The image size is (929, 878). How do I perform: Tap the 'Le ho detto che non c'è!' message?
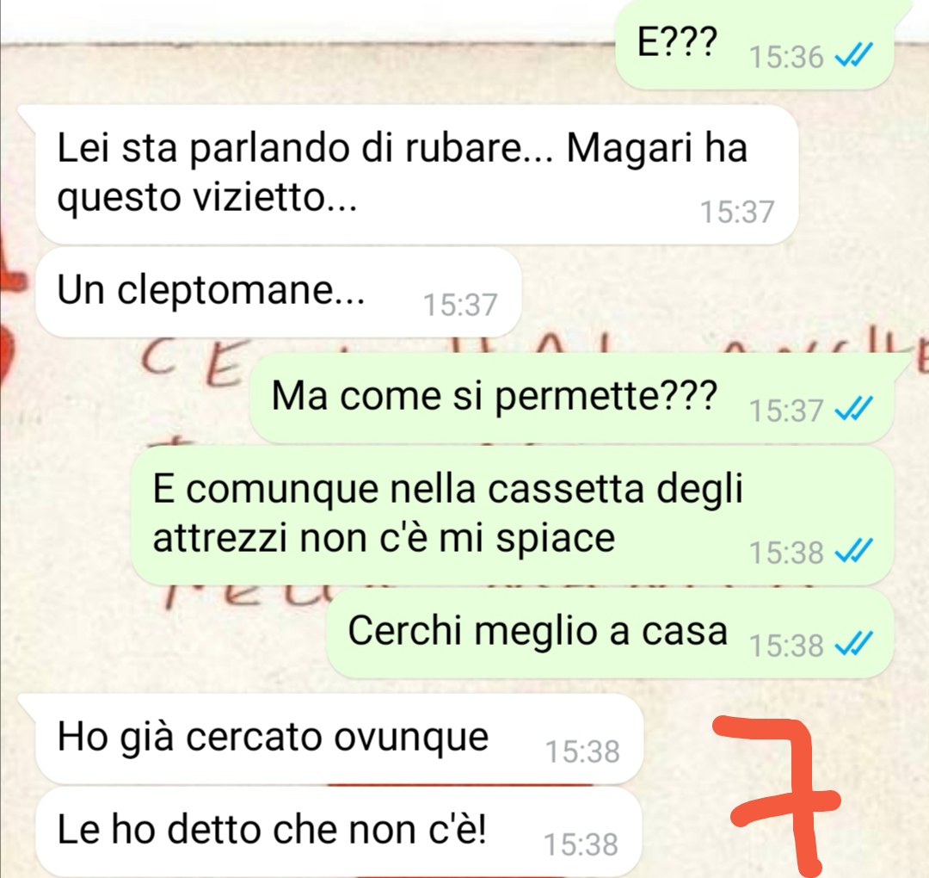[339, 832]
